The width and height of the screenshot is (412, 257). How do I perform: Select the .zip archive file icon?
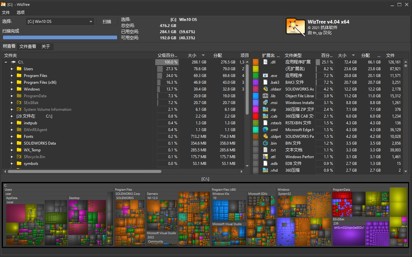pos(265,109)
